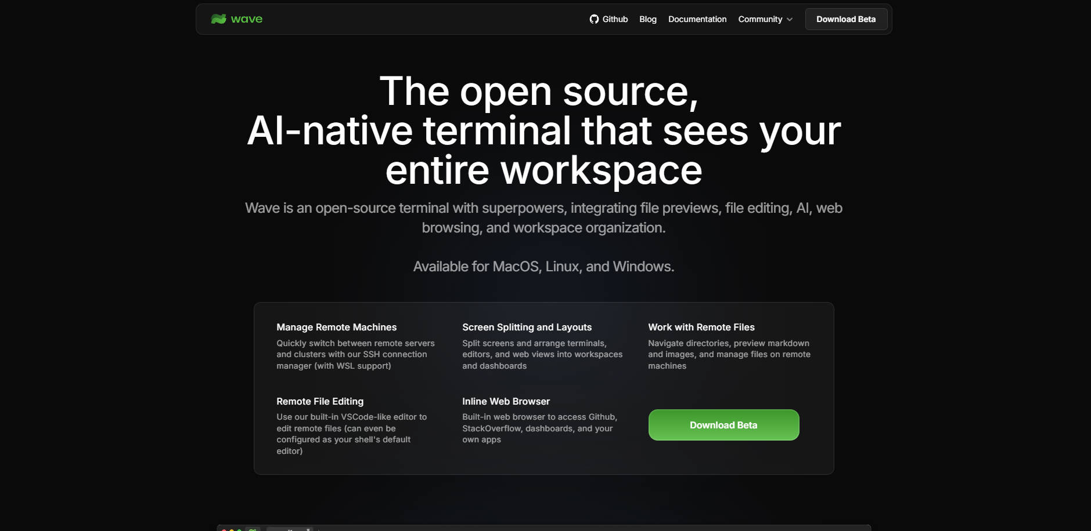
Task: Select the Inline Web Browser heading
Action: (x=506, y=402)
